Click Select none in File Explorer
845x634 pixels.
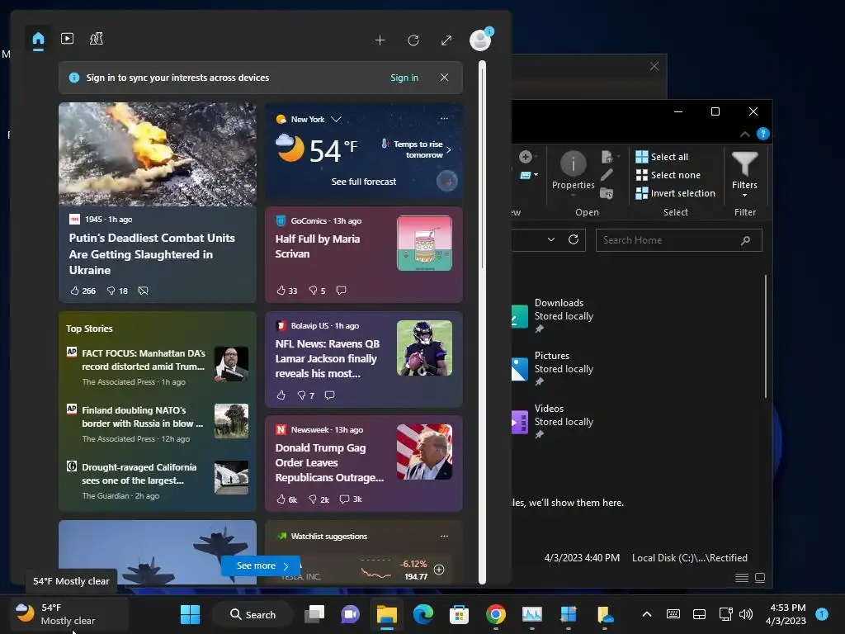(668, 175)
